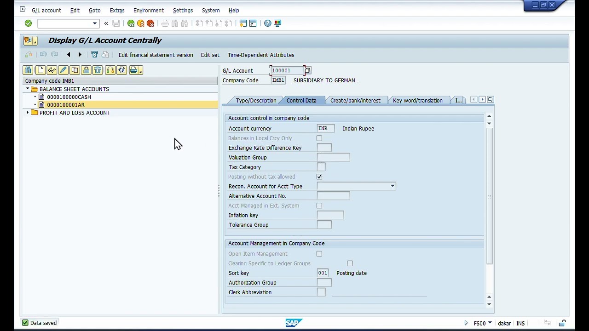Image resolution: width=589 pixels, height=331 pixels.
Task: Click the green Enter checkmark icon
Action: 28,23
